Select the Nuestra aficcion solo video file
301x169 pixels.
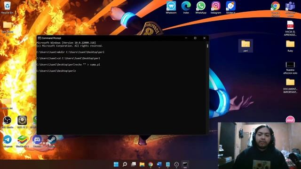click(x=290, y=68)
